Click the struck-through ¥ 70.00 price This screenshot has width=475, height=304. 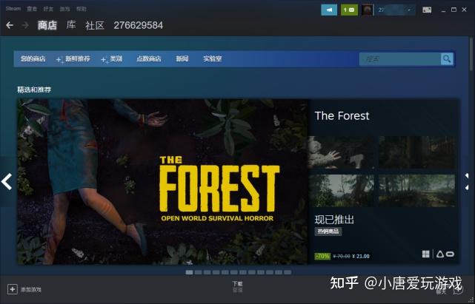click(342, 256)
